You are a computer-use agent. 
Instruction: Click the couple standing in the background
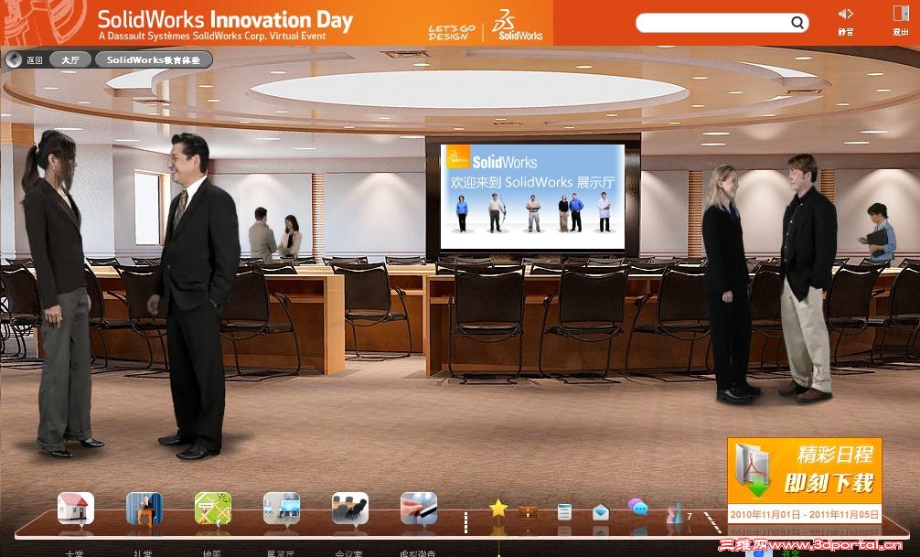pyautogui.click(x=275, y=235)
